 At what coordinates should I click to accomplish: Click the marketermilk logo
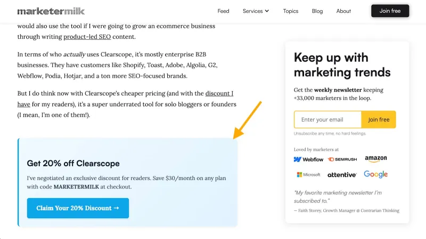[51, 11]
